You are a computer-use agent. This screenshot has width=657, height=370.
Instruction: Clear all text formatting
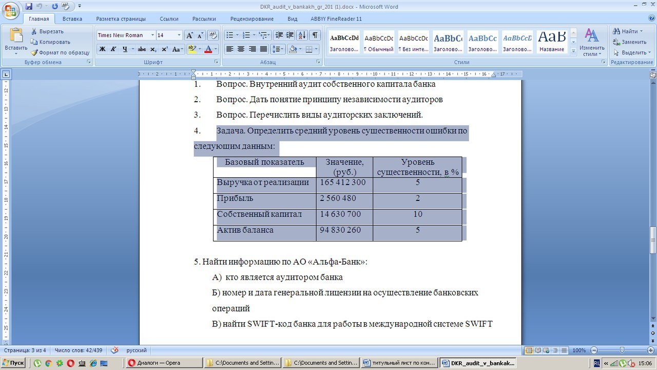tap(213, 35)
